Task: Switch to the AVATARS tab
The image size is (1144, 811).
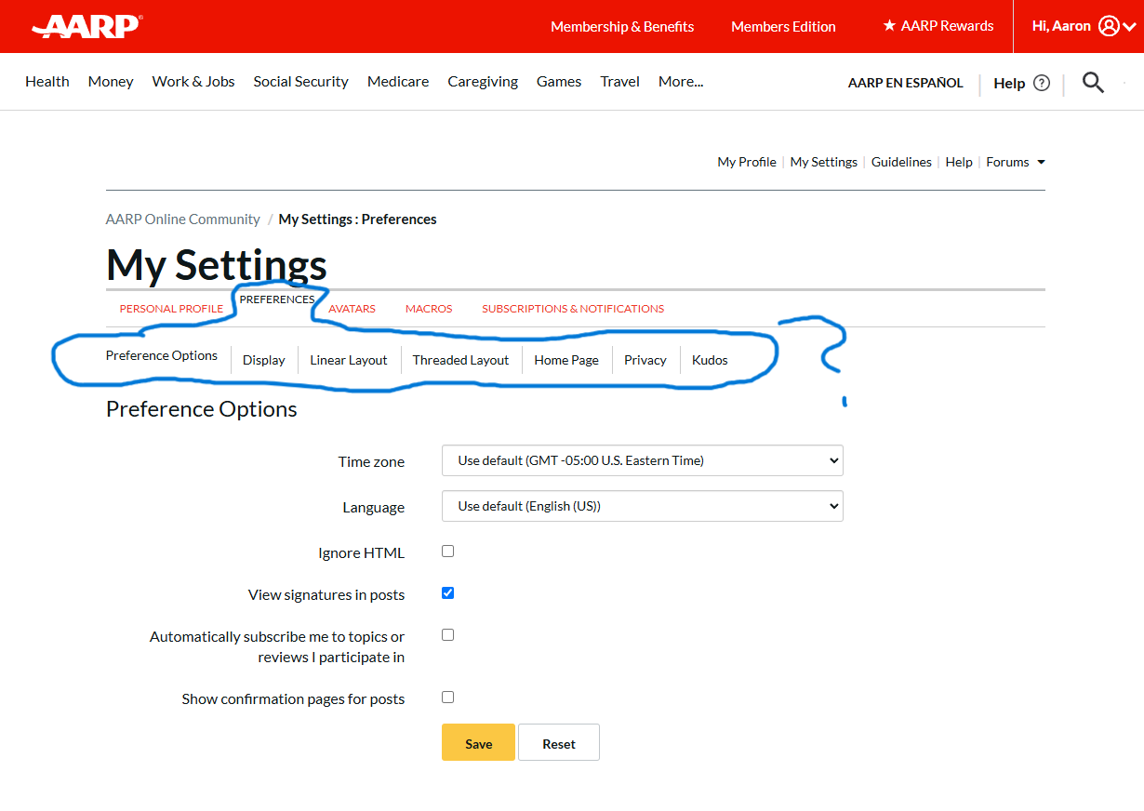Action: click(x=352, y=308)
